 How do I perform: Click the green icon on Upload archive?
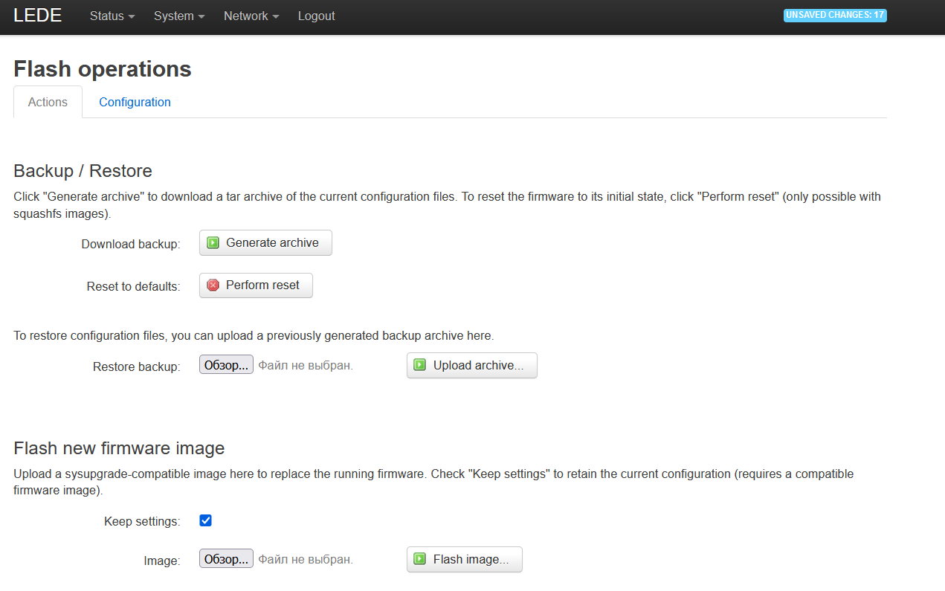click(420, 365)
